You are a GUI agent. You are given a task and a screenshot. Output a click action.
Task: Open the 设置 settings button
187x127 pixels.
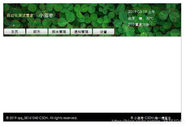coord(103,32)
